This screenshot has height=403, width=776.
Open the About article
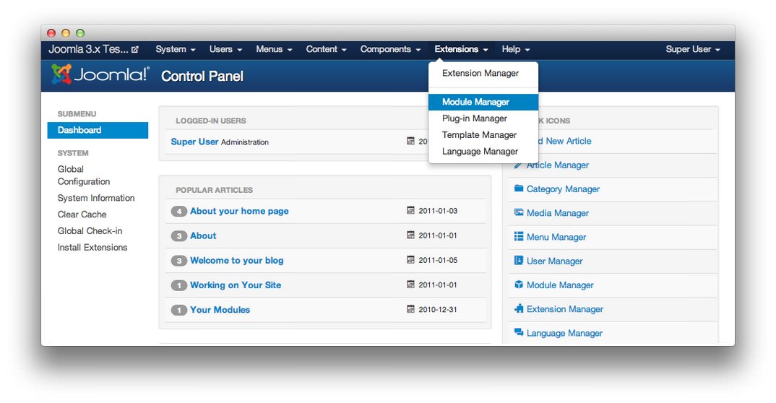204,236
